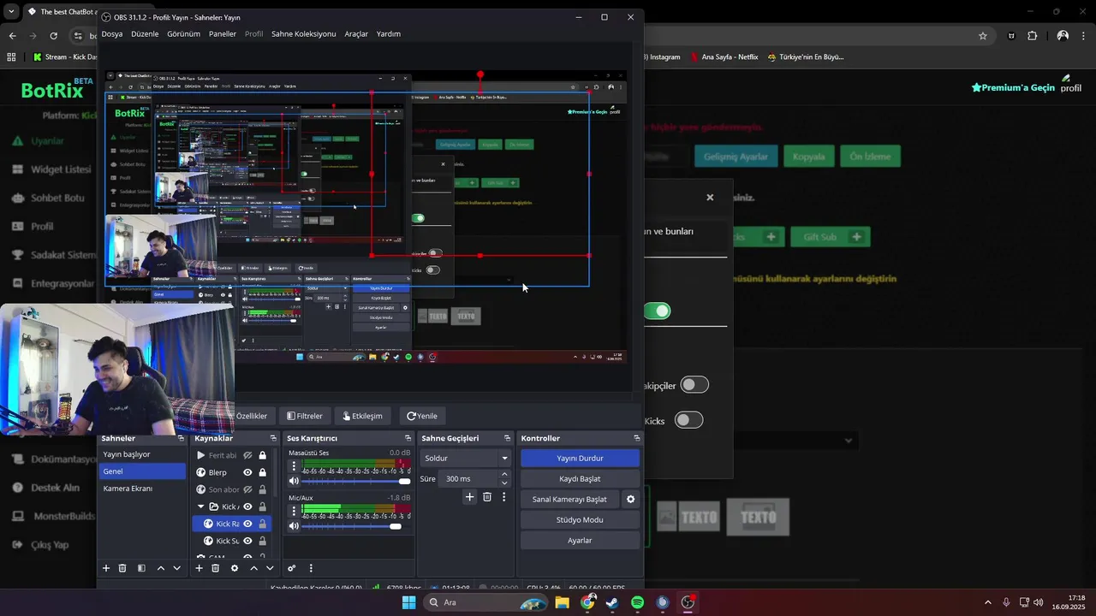This screenshot has width=1096, height=616.
Task: Remove selected scene with Sahneler trash icon
Action: click(x=122, y=568)
